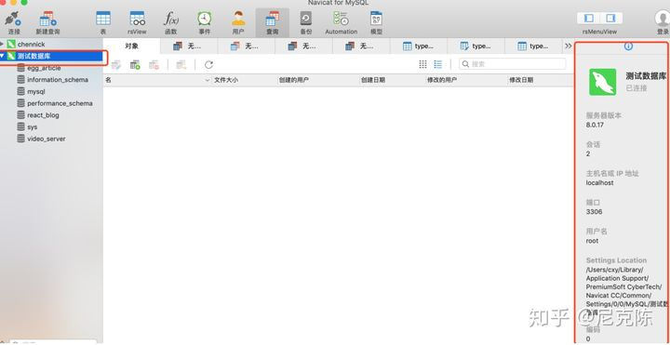Collapse the 测试数据库 connection triangle
This screenshot has height=345, width=670.
point(2,56)
